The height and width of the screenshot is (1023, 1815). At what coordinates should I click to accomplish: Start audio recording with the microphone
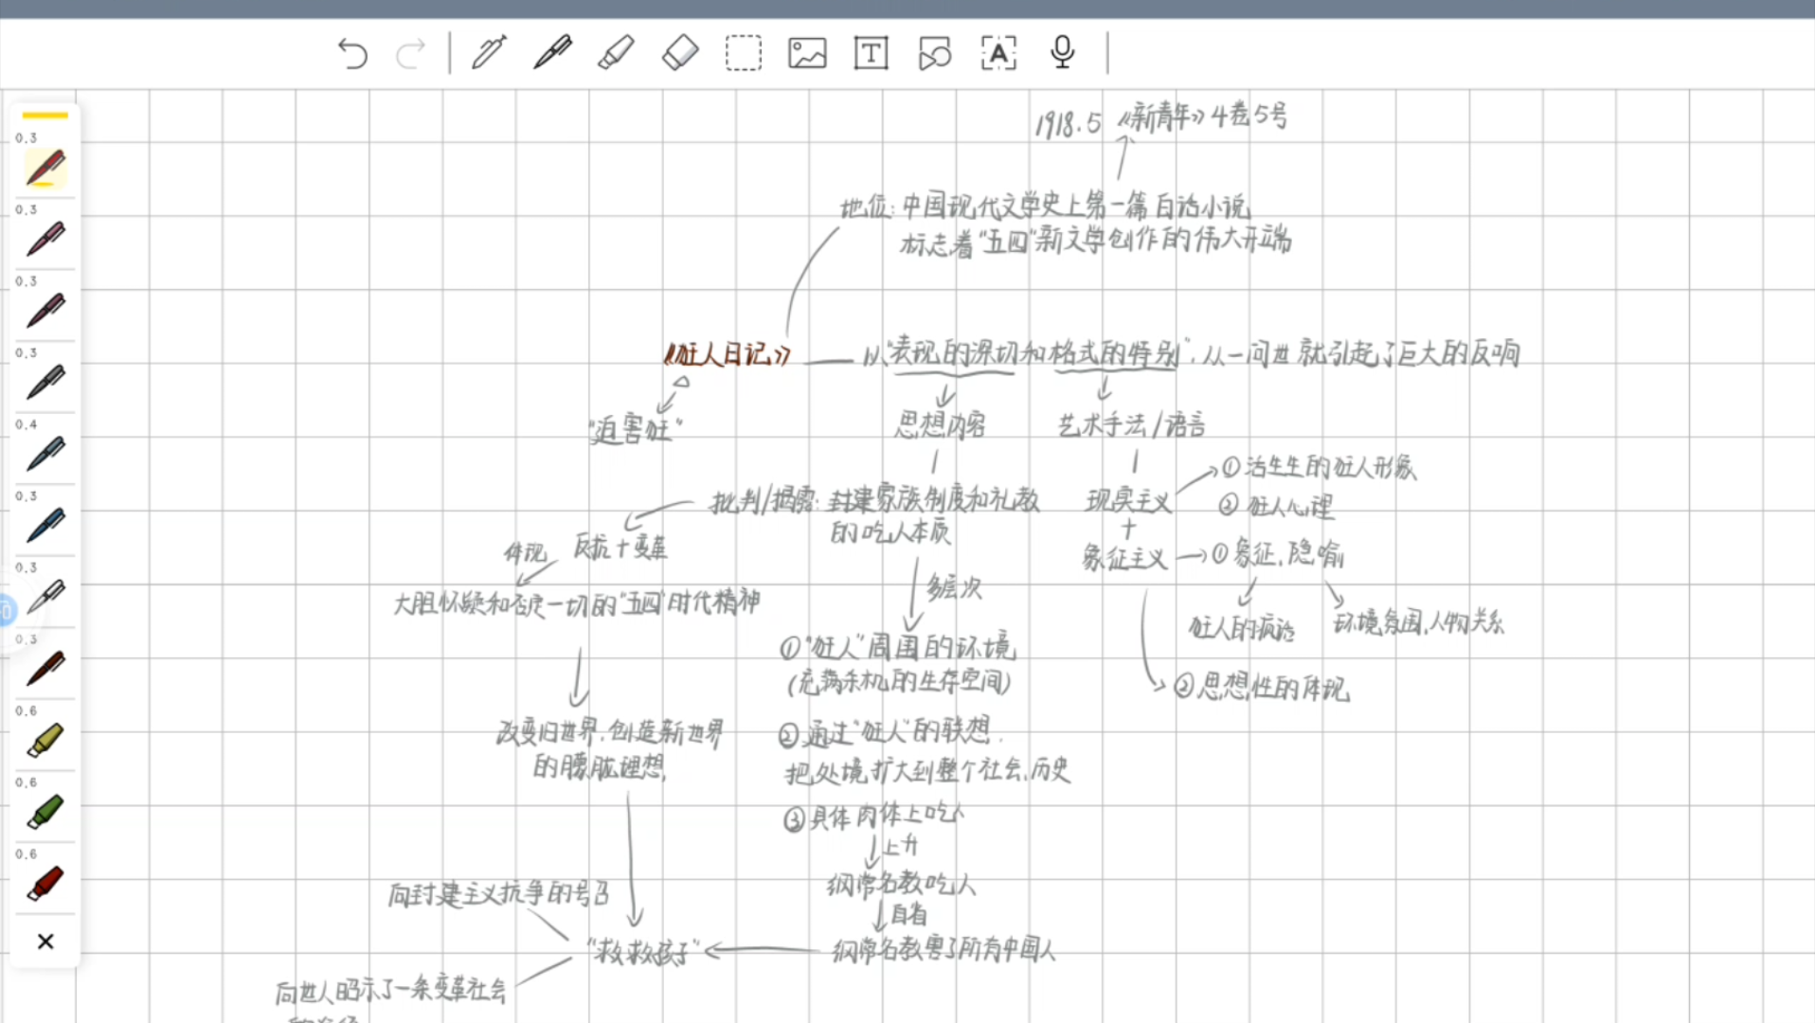[x=1063, y=53]
